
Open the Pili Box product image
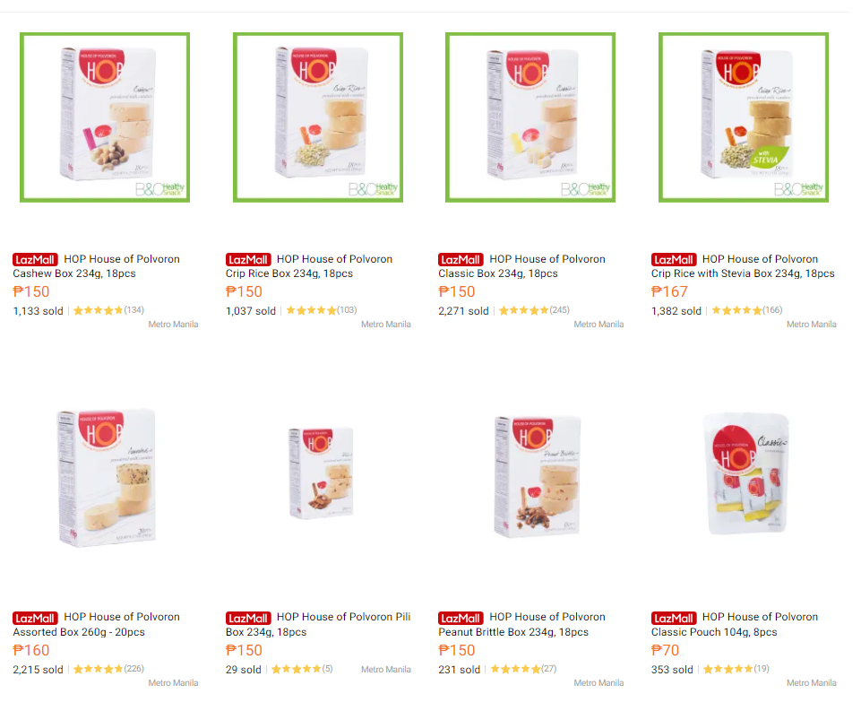pyautogui.click(x=318, y=476)
